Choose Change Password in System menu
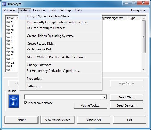The image size is (151, 130). [60, 65]
